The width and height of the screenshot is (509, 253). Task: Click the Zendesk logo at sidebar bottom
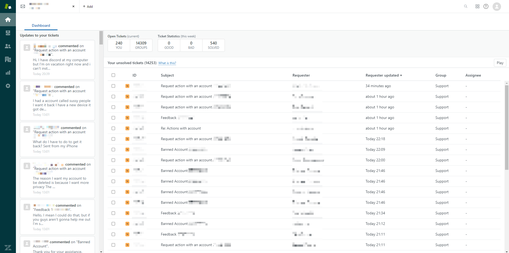[x=8, y=247]
